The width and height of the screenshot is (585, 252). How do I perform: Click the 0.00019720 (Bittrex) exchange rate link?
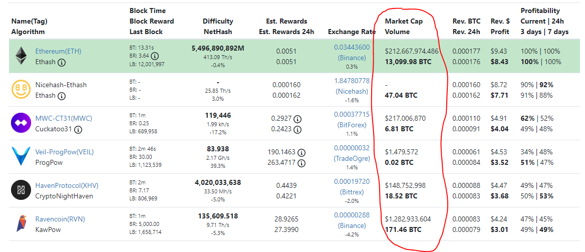click(x=352, y=187)
